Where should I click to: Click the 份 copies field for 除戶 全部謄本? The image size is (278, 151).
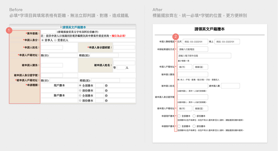(100, 95)
